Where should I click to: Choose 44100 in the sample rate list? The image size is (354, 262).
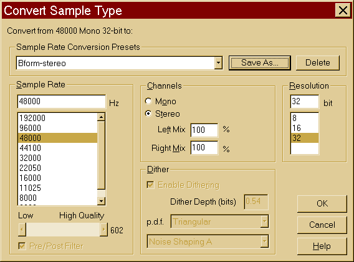click(57, 148)
